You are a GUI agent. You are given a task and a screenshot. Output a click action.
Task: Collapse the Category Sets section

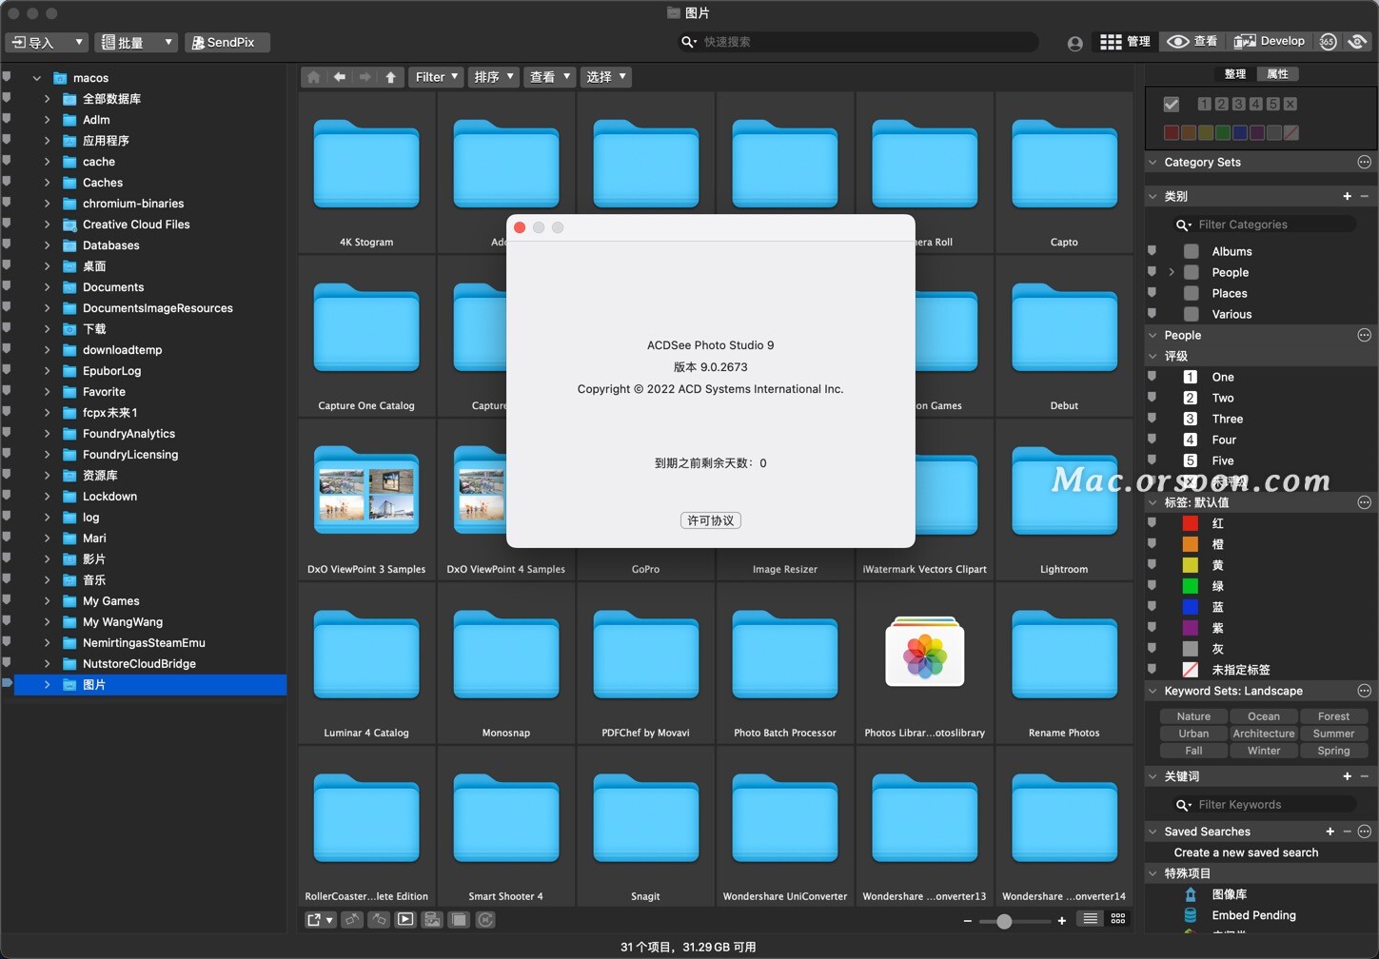(x=1152, y=163)
